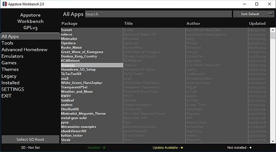Select the RWBY package
276x152 pixels.
click(92, 96)
